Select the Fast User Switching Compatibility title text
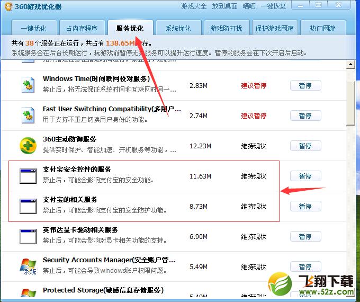Screen dimensions: 360x302 (112, 109)
